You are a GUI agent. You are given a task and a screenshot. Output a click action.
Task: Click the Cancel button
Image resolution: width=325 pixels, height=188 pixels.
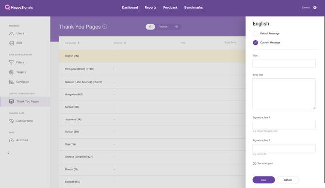[x=288, y=180]
